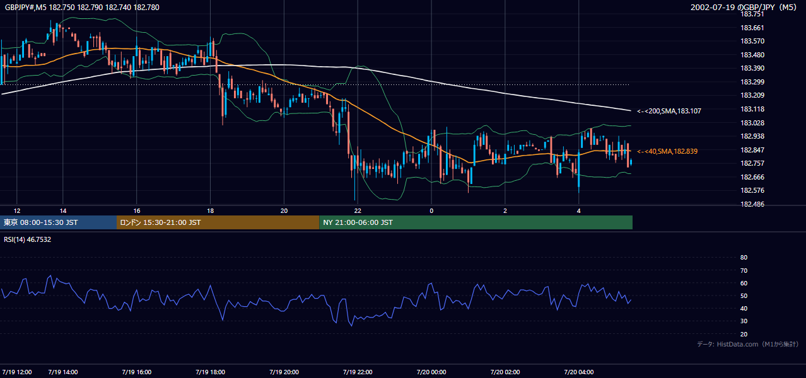Viewport: 806px width, 378px height.
Task: Click RSI level 80 on the axis
Action: [744, 258]
